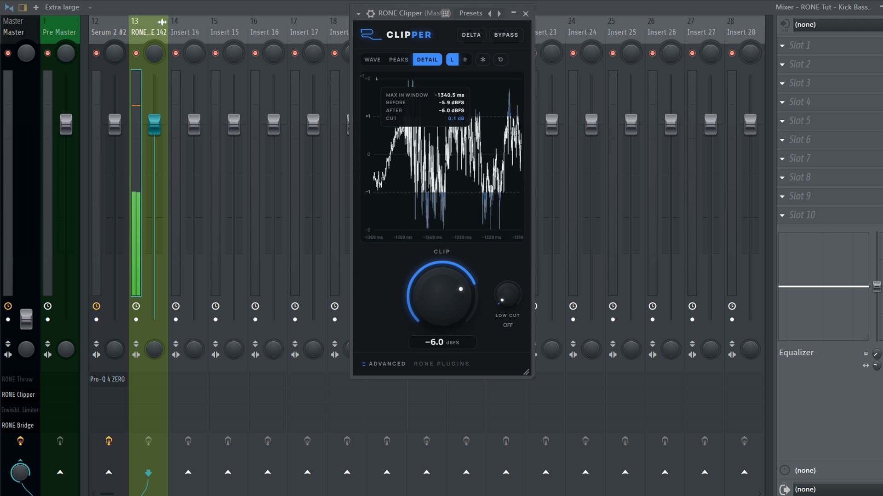The image size is (883, 496).
Task: Click the CLIP threshold knob
Action: (442, 296)
